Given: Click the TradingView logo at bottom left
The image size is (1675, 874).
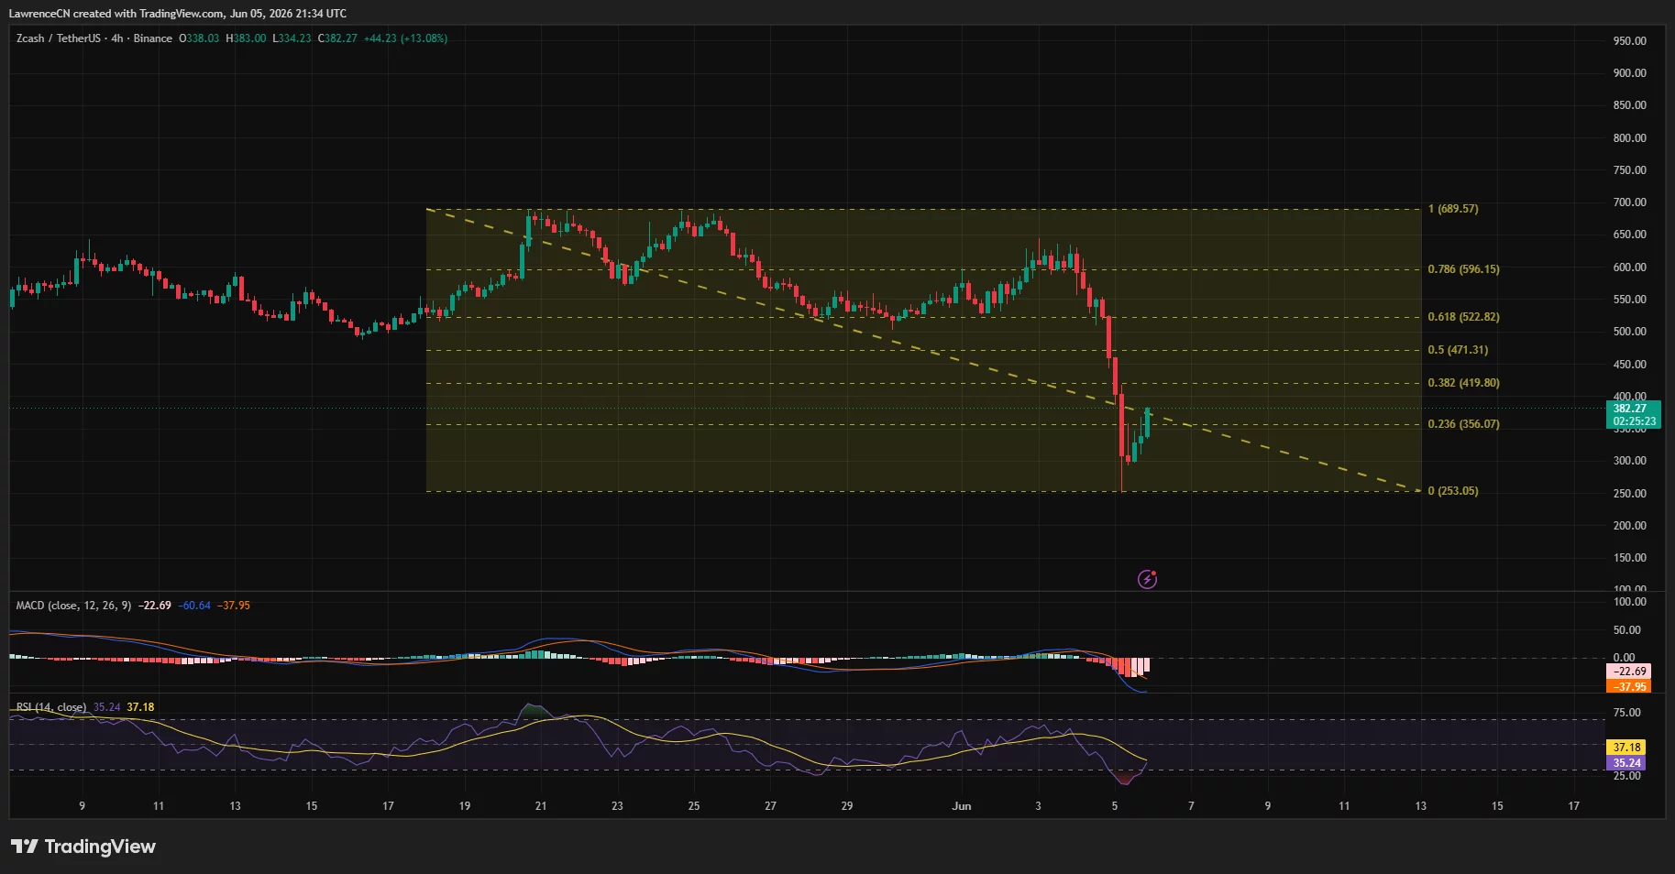Looking at the screenshot, I should [x=83, y=847].
